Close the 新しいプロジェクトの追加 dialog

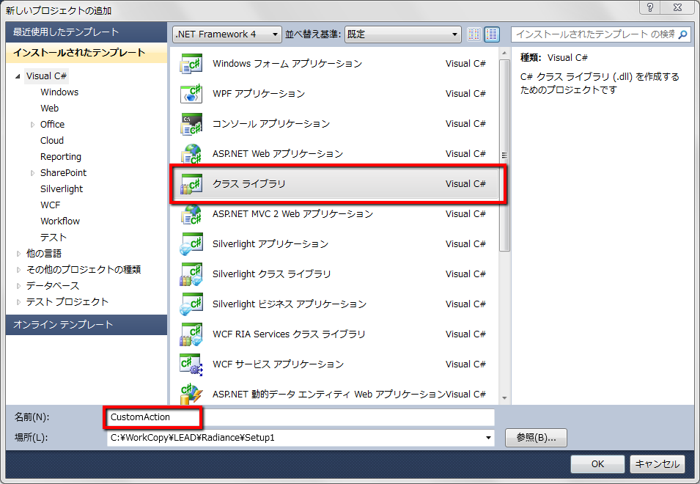pyautogui.click(x=678, y=7)
